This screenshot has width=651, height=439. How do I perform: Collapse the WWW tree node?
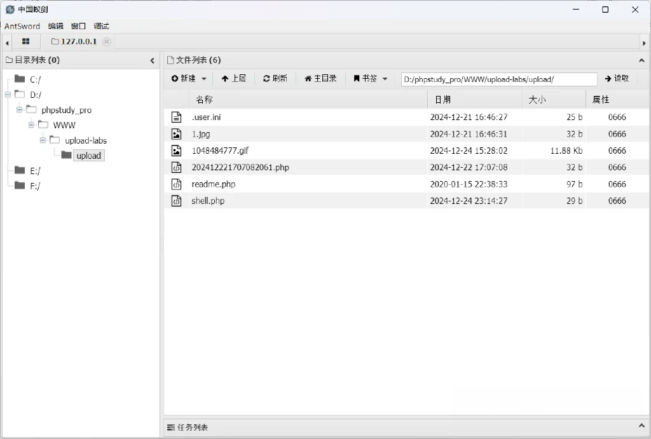[31, 125]
